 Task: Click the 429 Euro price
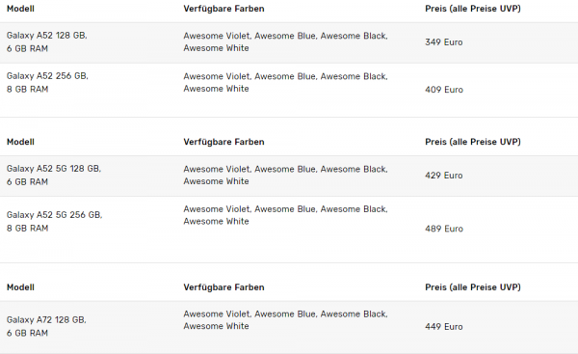[x=444, y=176]
